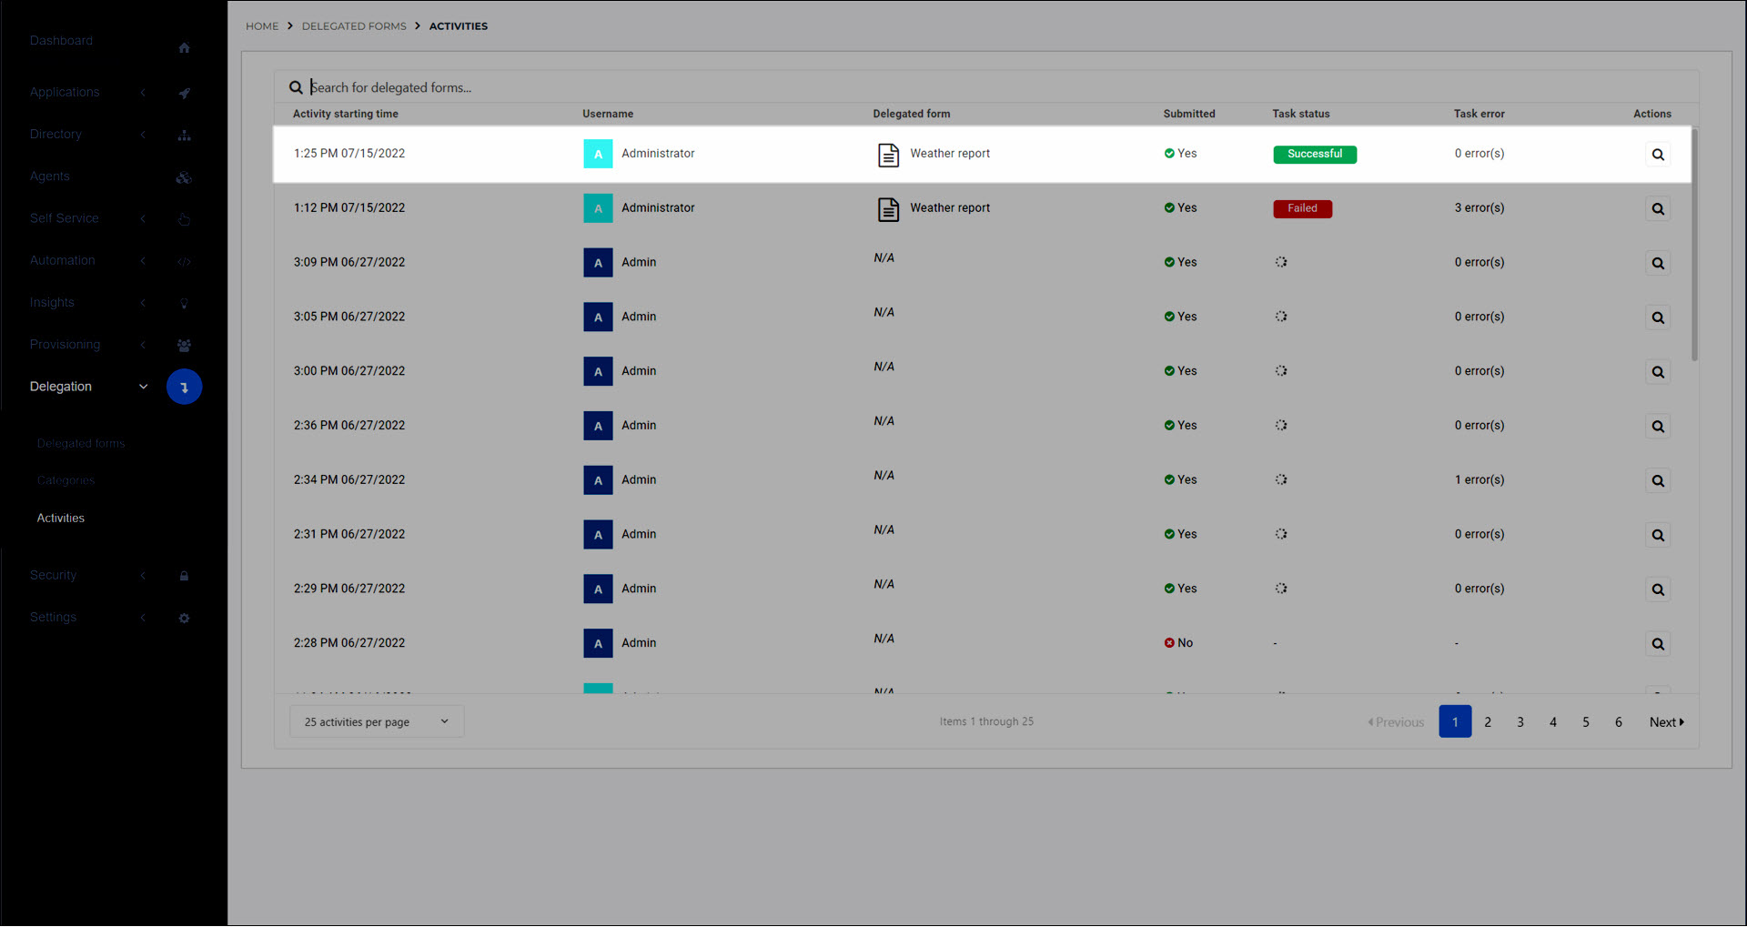Screen dimensions: 1747x927
Task: Click the Search for delegated forms field
Action: (x=986, y=88)
